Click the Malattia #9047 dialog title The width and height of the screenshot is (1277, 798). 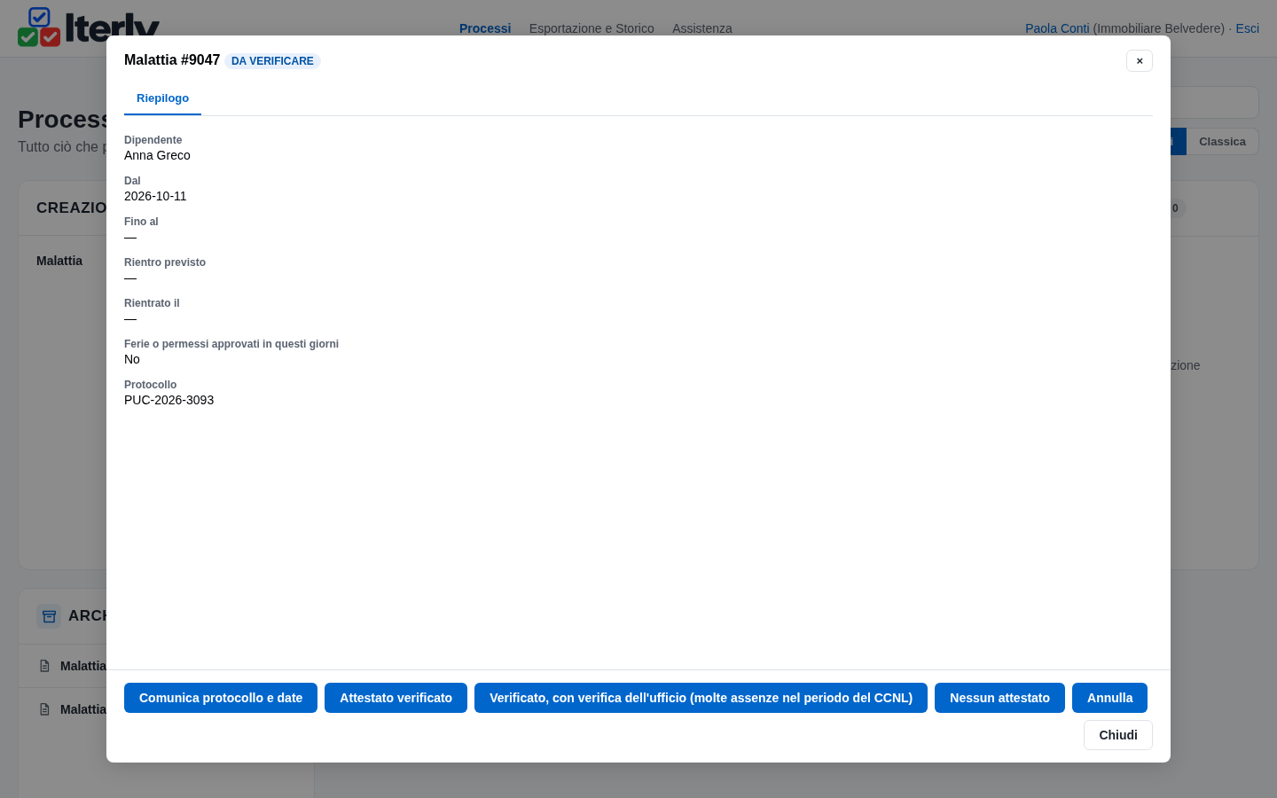[x=172, y=60]
